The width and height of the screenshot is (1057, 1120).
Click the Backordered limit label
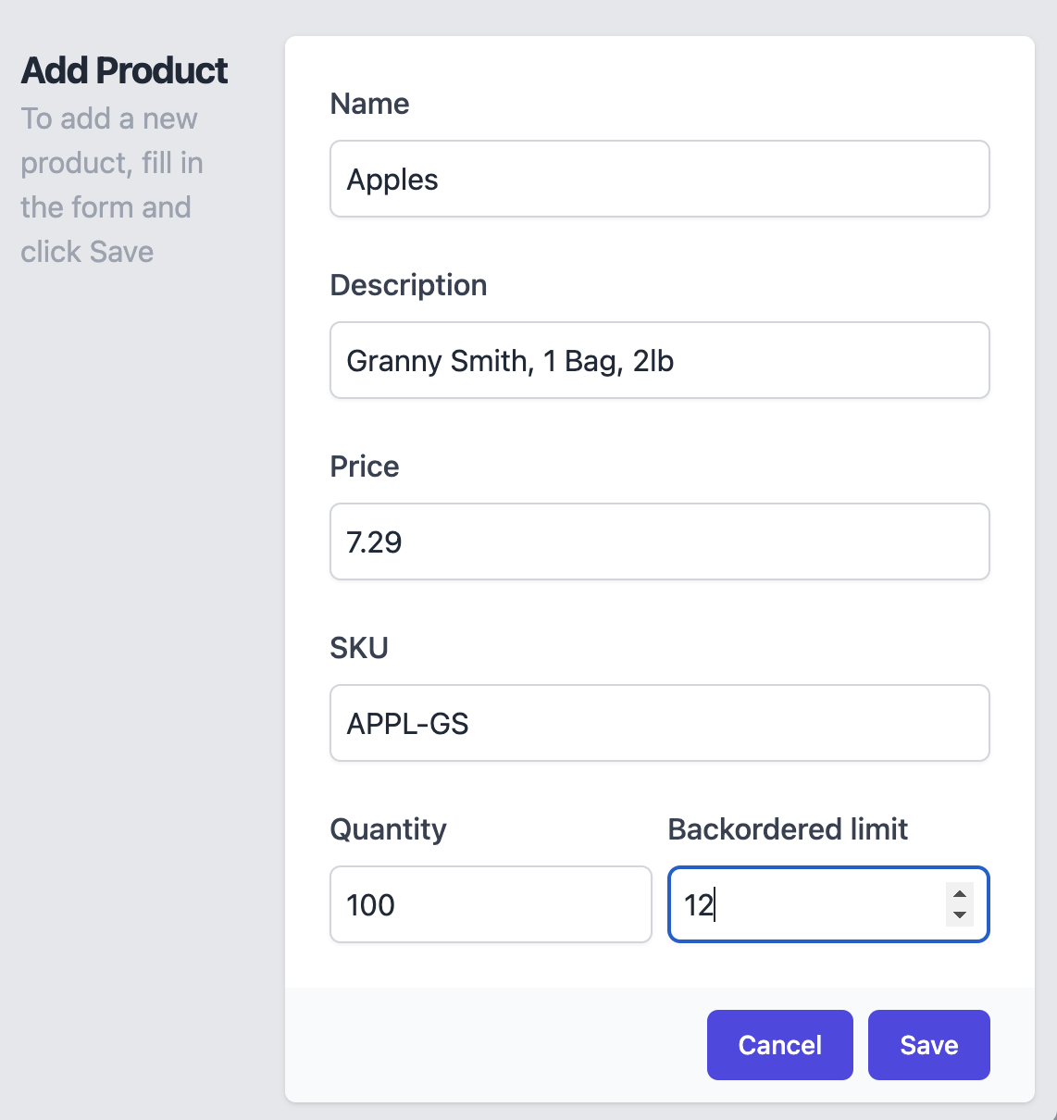[x=788, y=829]
